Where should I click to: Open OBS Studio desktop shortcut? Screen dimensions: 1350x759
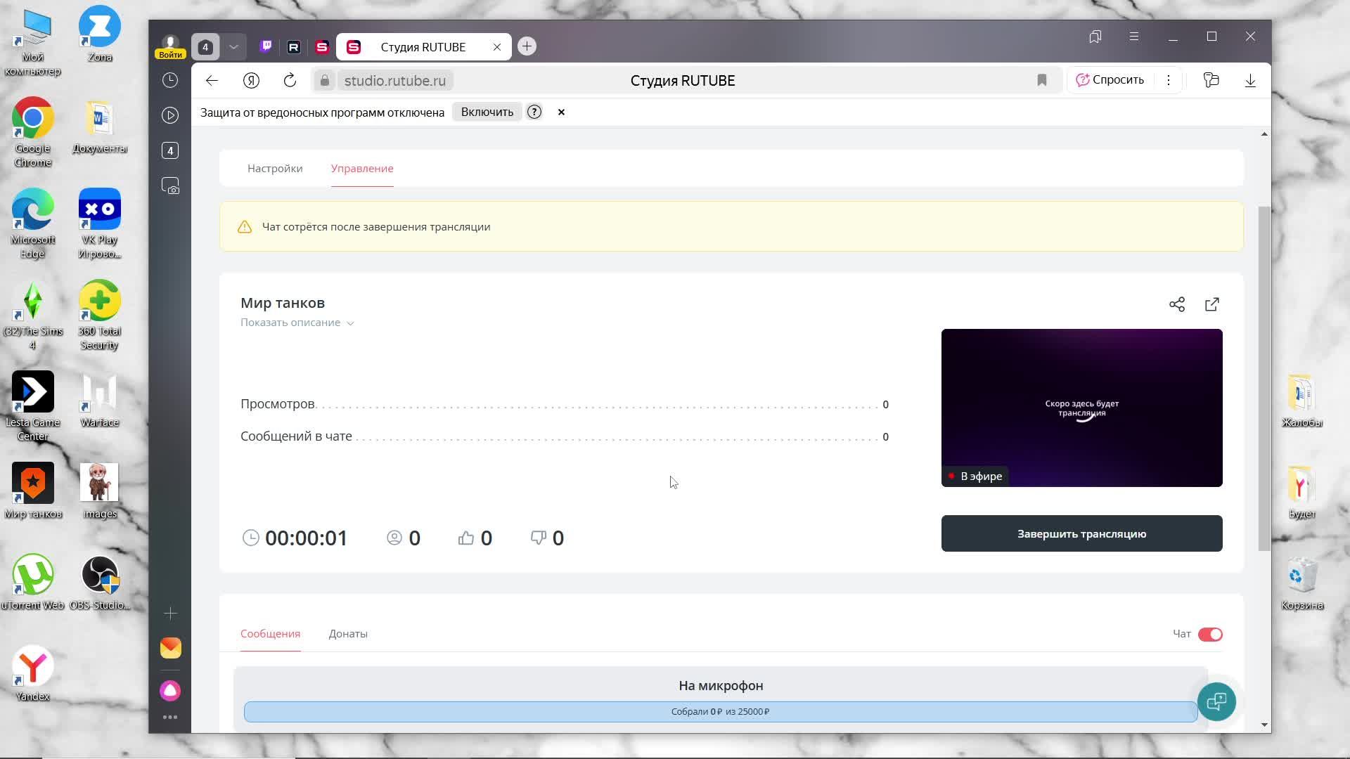[100, 583]
